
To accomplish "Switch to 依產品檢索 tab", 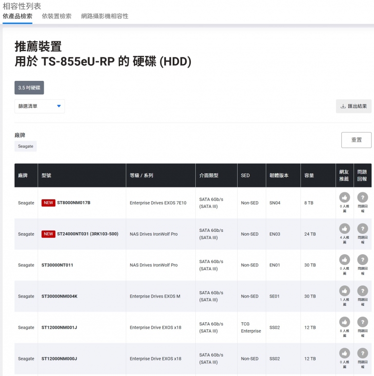I will (x=18, y=16).
